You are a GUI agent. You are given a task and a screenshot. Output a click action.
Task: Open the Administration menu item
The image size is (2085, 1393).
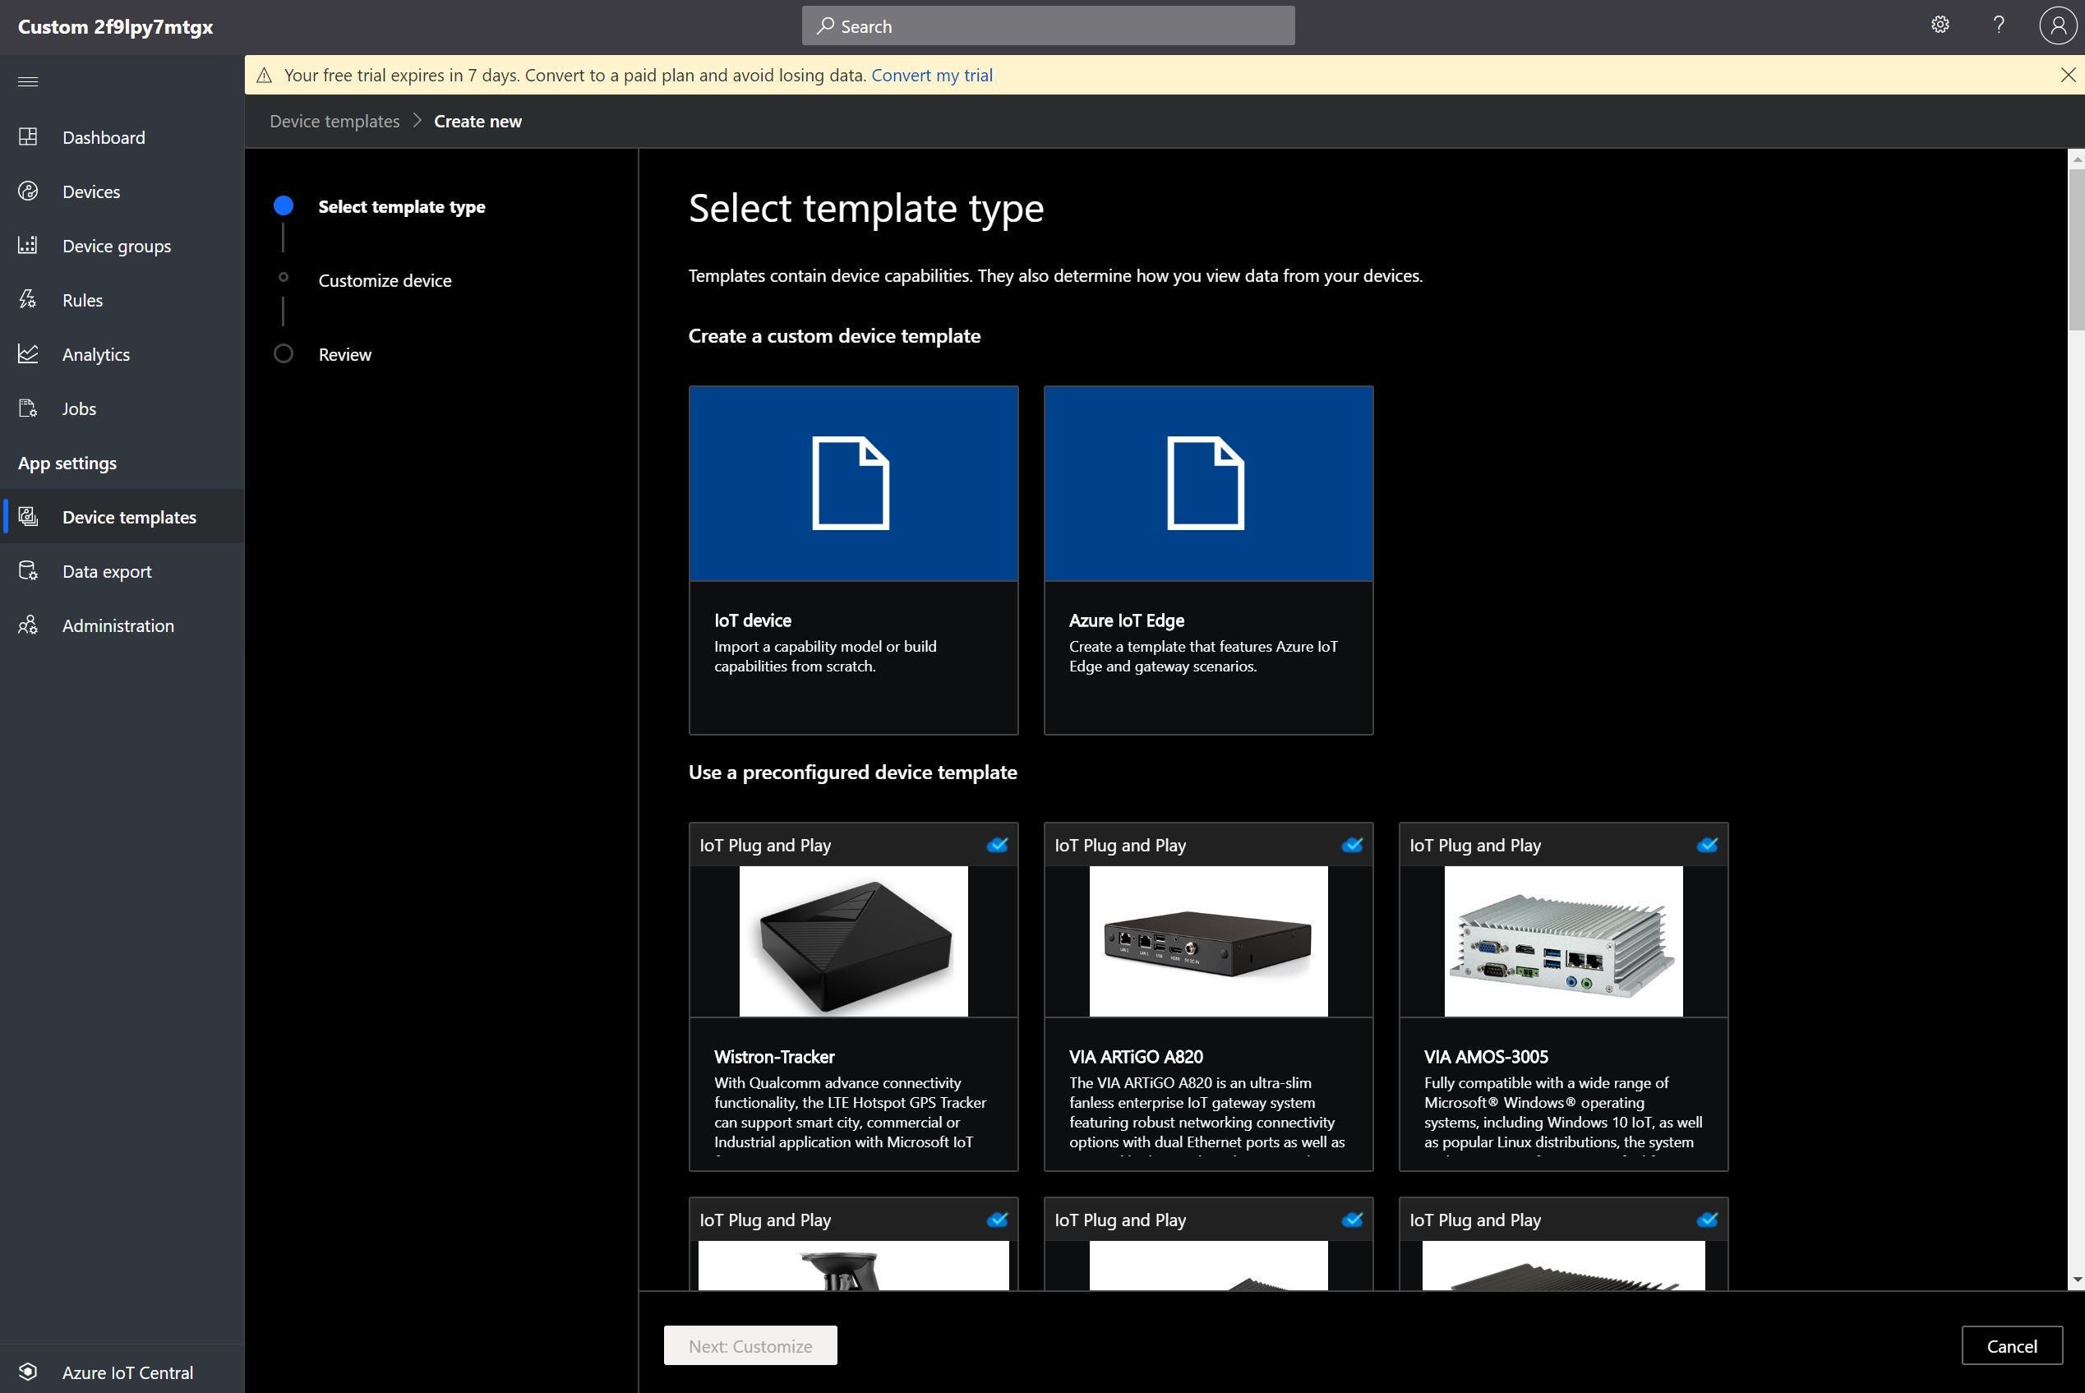(118, 625)
